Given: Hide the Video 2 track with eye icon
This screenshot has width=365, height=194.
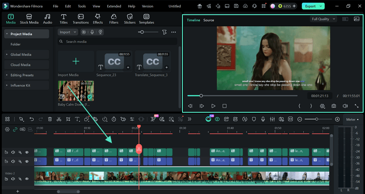Looking at the screenshot, I should pyautogui.click(x=27, y=179).
